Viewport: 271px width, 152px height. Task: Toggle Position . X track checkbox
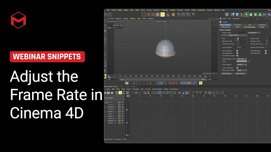pos(119,105)
